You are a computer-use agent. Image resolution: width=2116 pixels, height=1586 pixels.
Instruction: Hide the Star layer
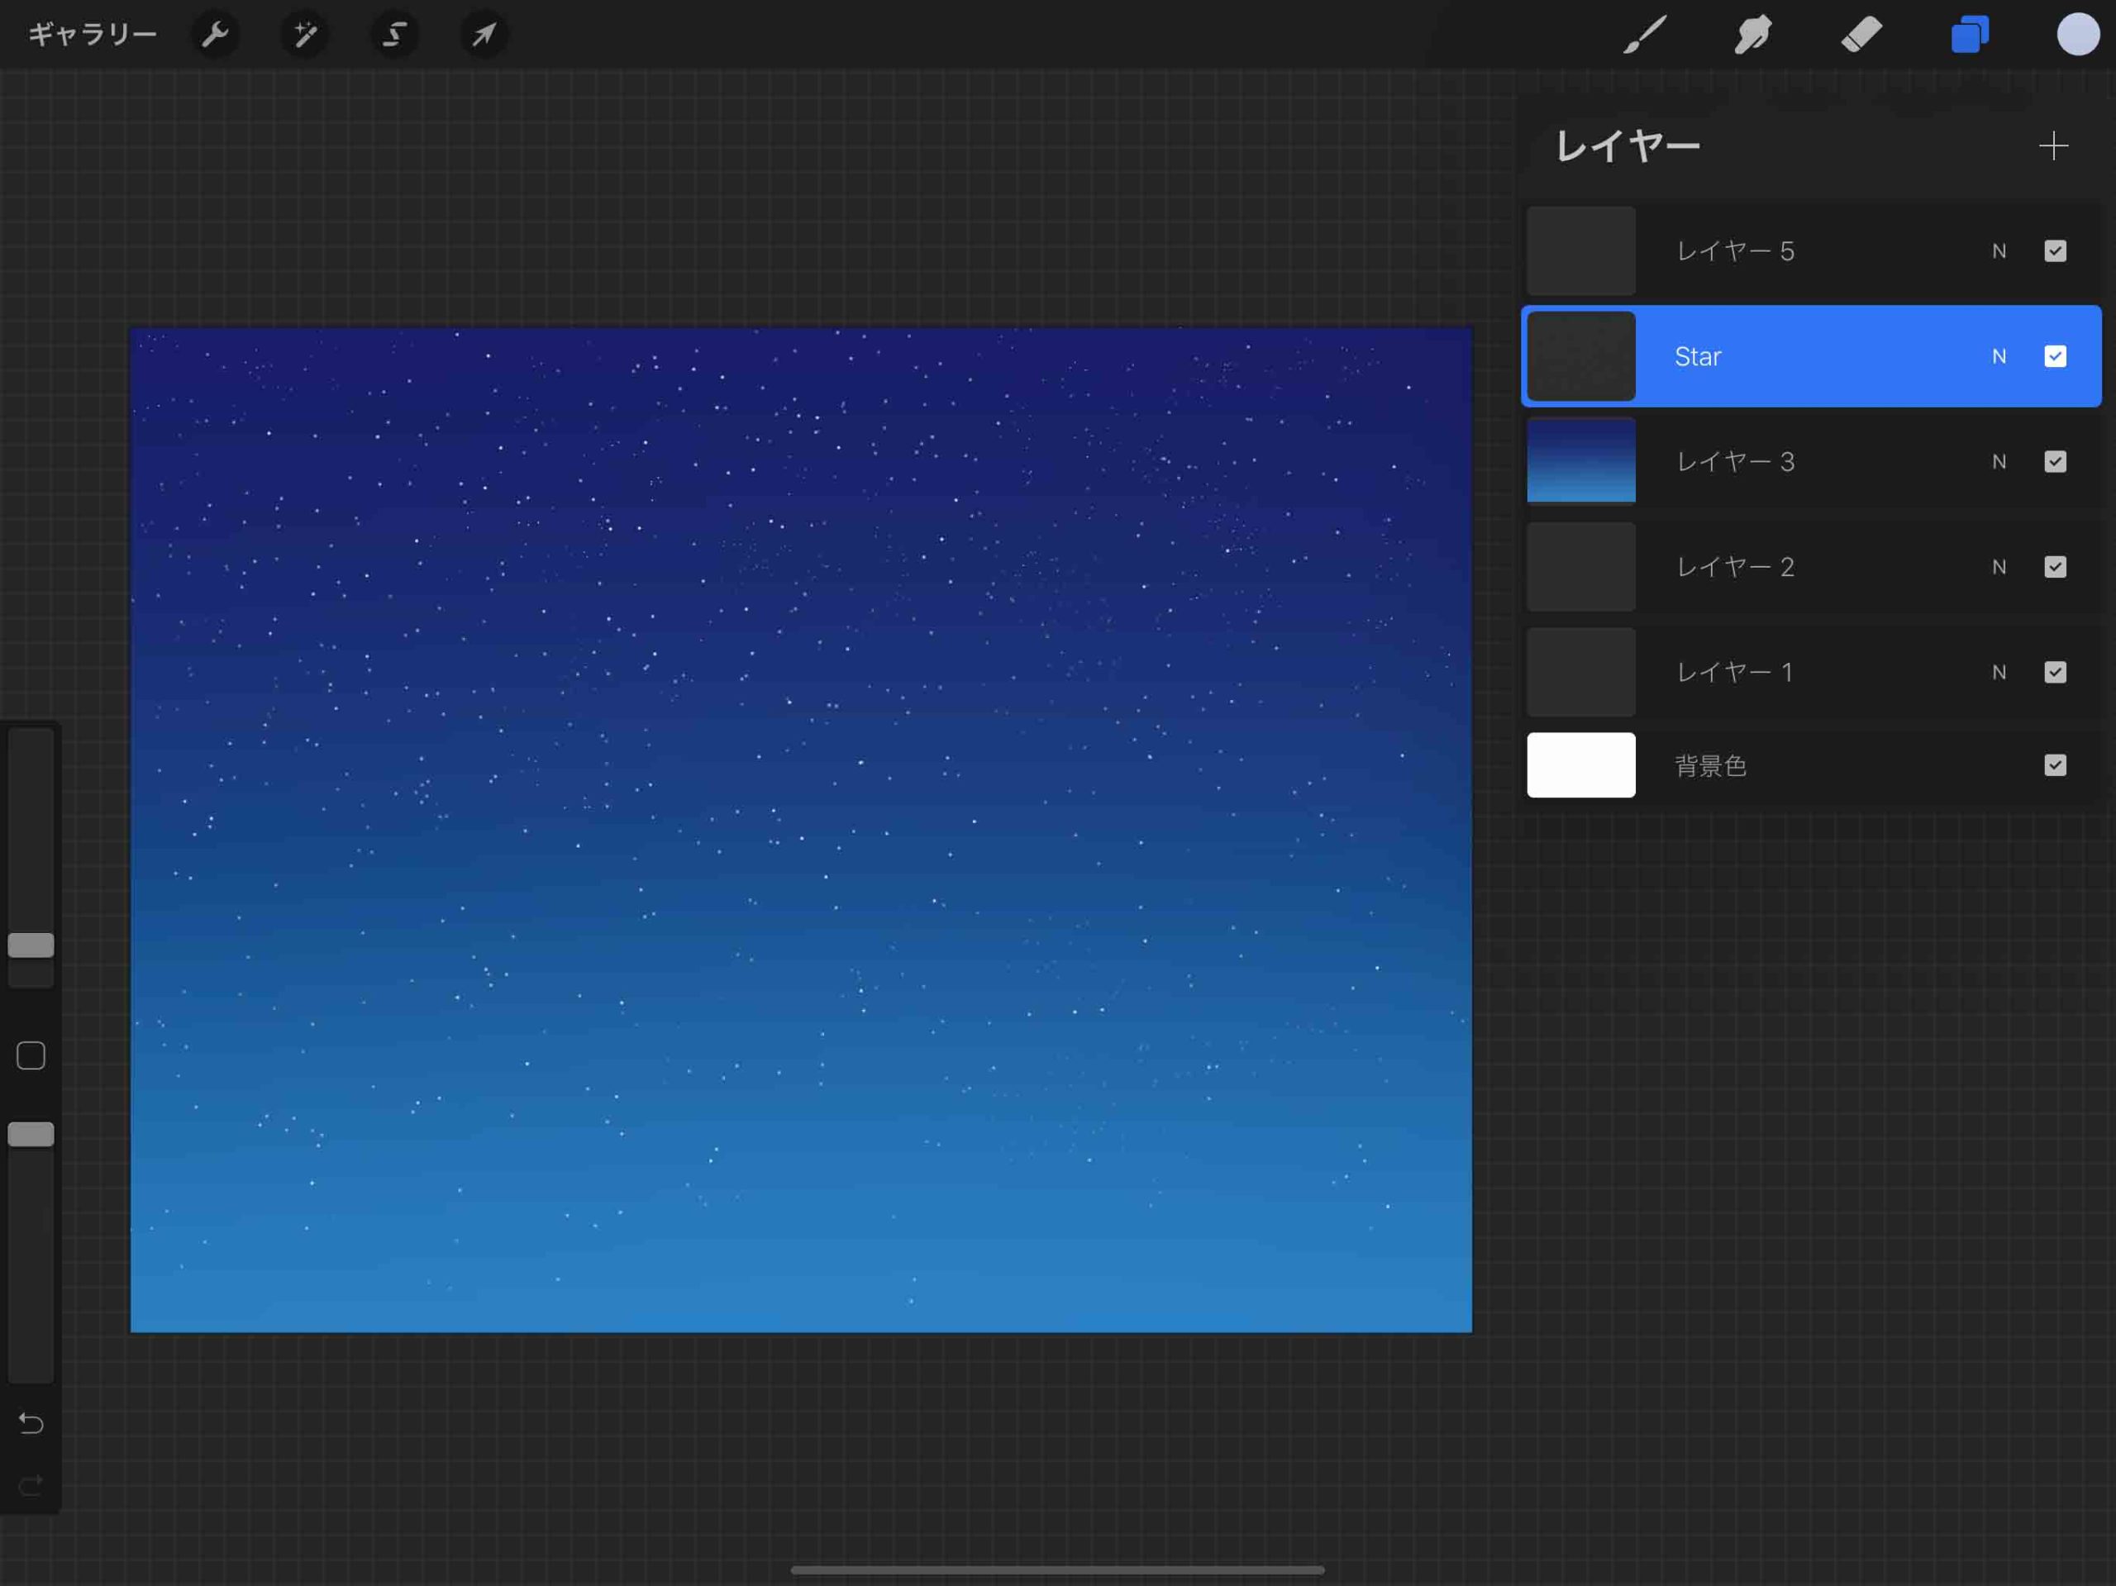(2055, 357)
